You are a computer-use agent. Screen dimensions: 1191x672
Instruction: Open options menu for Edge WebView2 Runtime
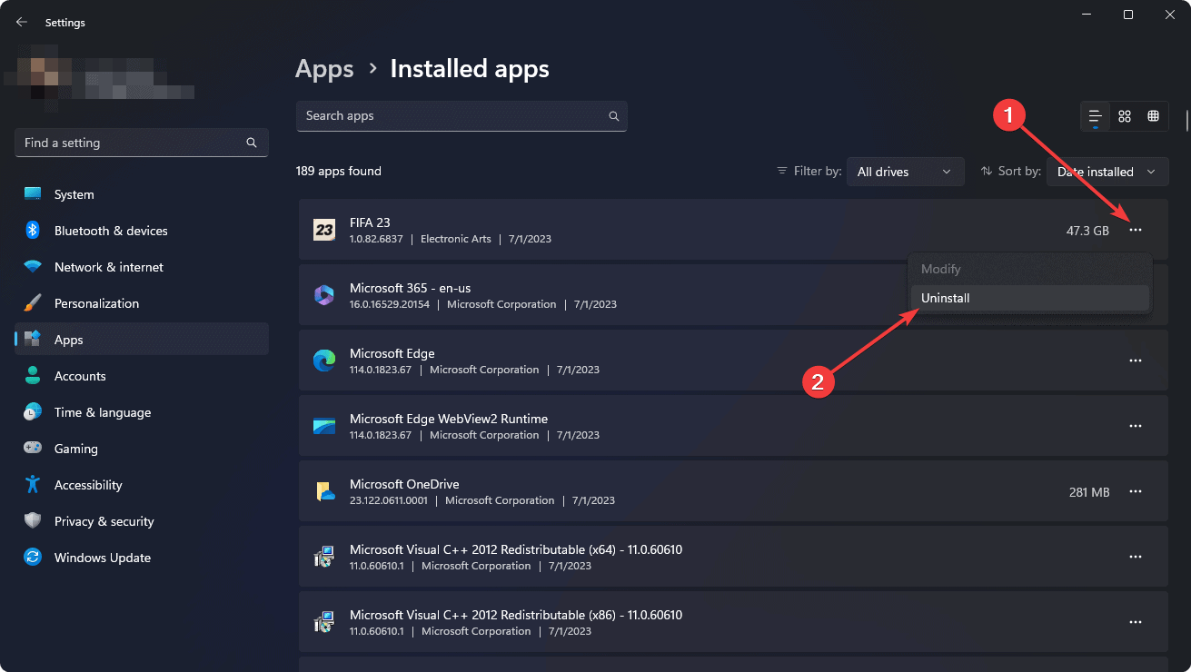pyautogui.click(x=1136, y=426)
